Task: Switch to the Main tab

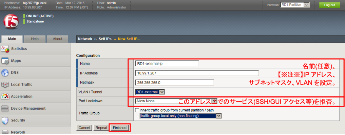Action: click(x=12, y=39)
